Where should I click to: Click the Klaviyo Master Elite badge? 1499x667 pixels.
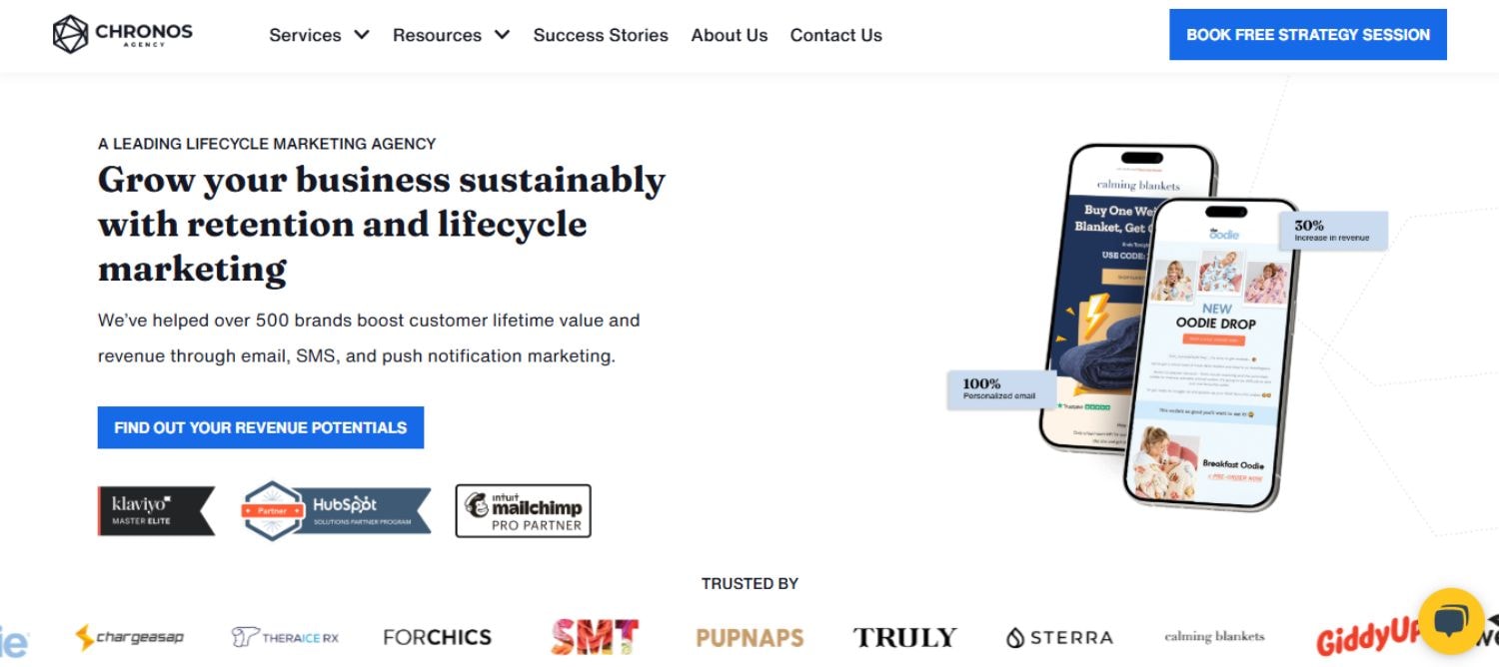pos(156,510)
